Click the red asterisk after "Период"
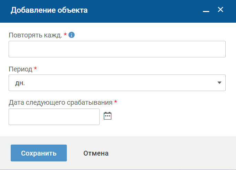236x170 pixels. pyautogui.click(x=35, y=69)
